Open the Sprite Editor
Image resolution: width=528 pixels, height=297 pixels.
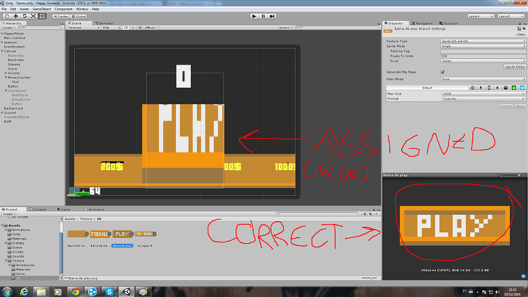pos(515,67)
